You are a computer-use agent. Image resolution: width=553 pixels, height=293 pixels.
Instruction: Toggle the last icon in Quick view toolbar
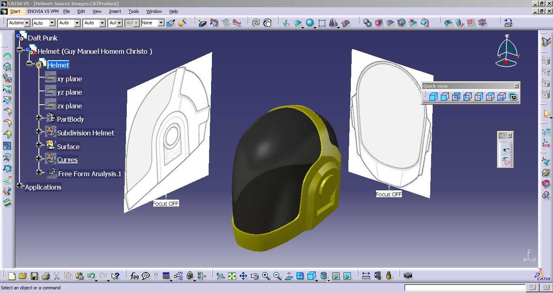pos(513,97)
